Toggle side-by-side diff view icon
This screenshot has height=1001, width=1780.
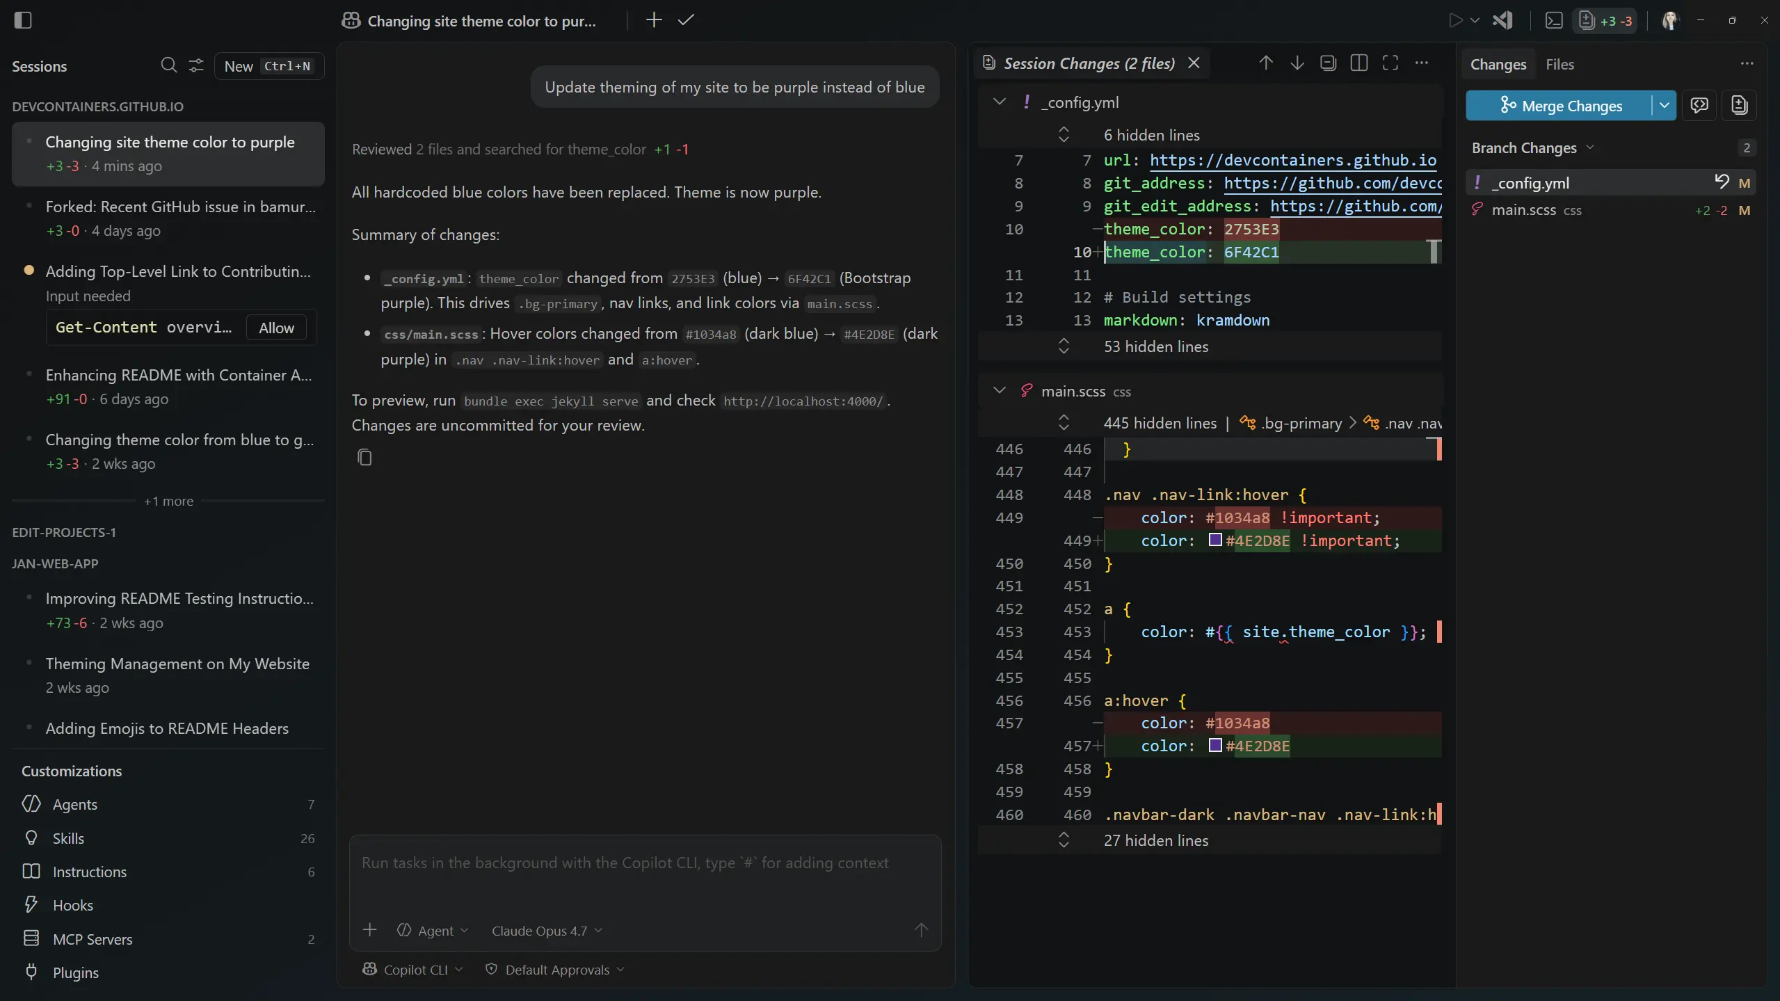(x=1358, y=63)
